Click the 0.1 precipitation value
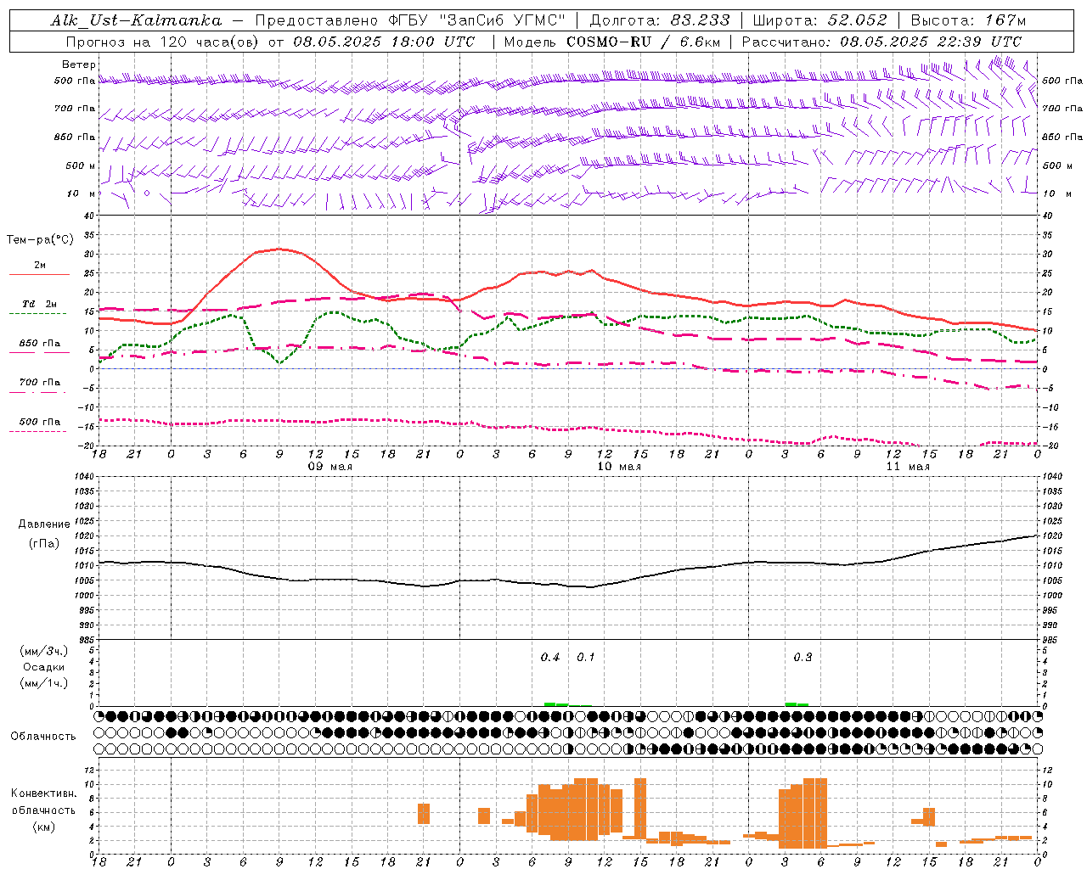Viewport: 1087px width, 869px height. (586, 658)
